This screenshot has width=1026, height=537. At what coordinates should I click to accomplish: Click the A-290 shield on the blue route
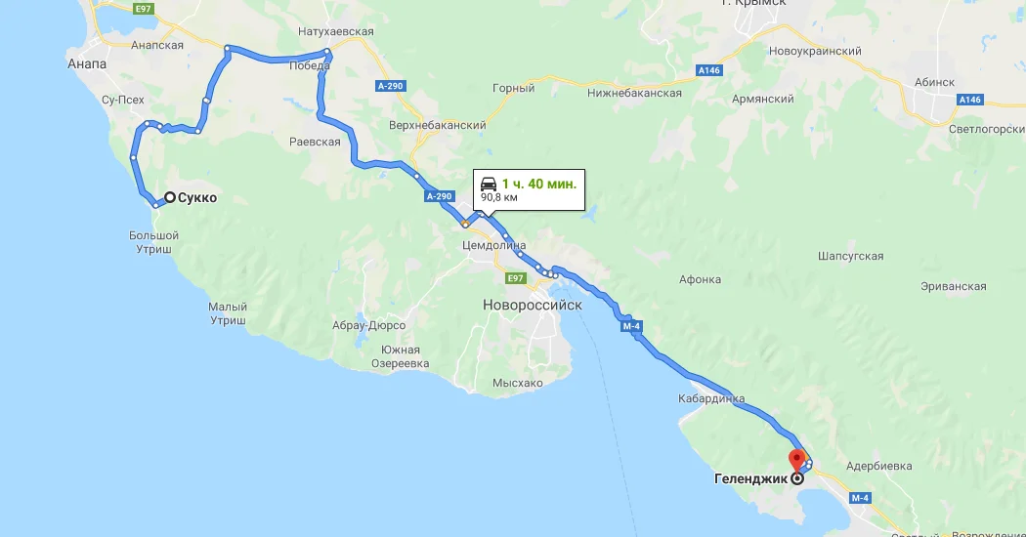[439, 196]
